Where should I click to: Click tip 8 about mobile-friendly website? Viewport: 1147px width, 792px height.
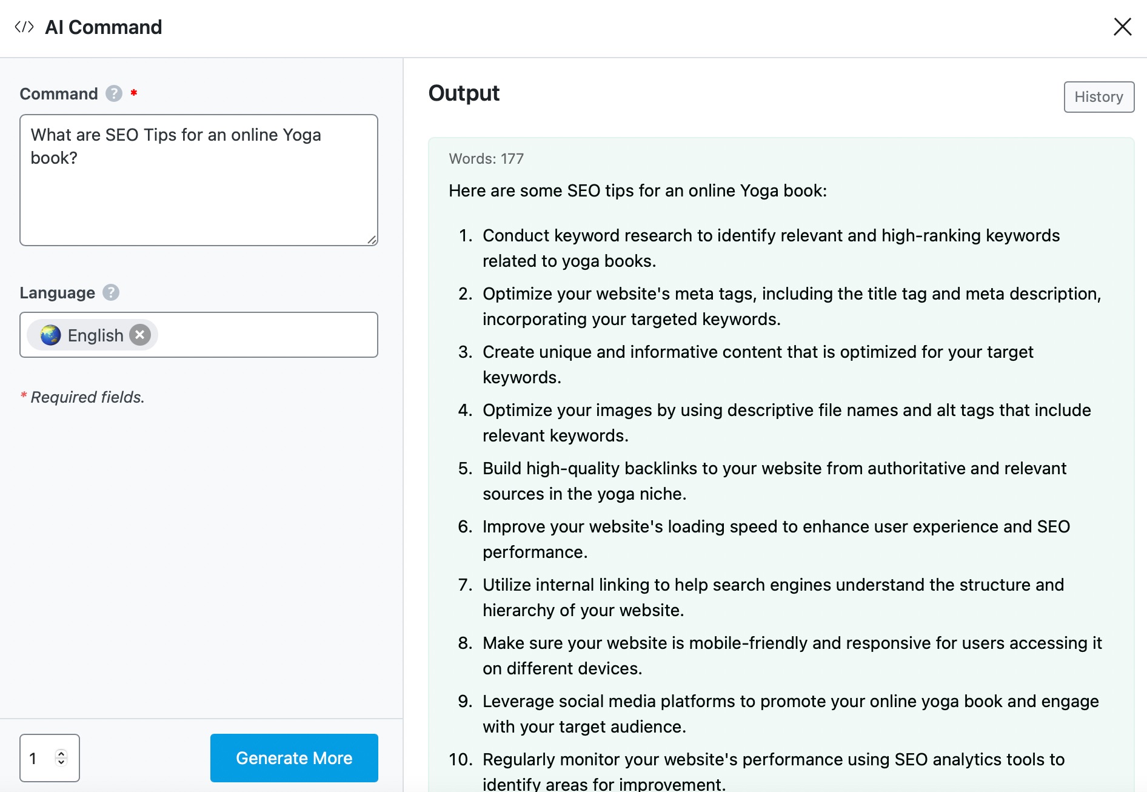pyautogui.click(x=792, y=656)
